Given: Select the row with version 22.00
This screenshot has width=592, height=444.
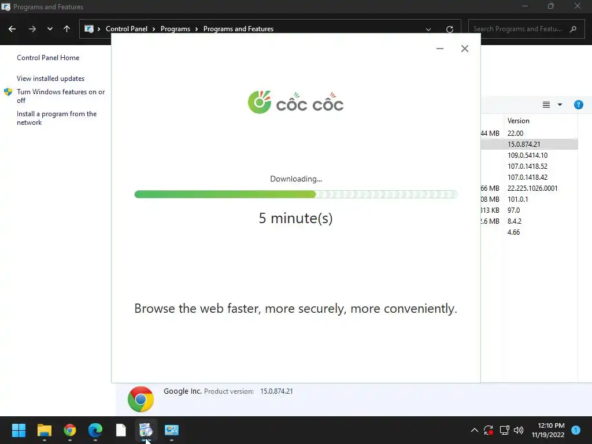Looking at the screenshot, I should click(x=529, y=134).
